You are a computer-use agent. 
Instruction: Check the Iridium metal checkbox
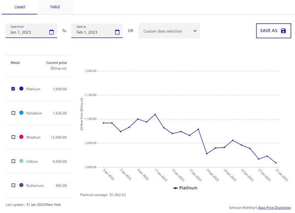pyautogui.click(x=13, y=161)
